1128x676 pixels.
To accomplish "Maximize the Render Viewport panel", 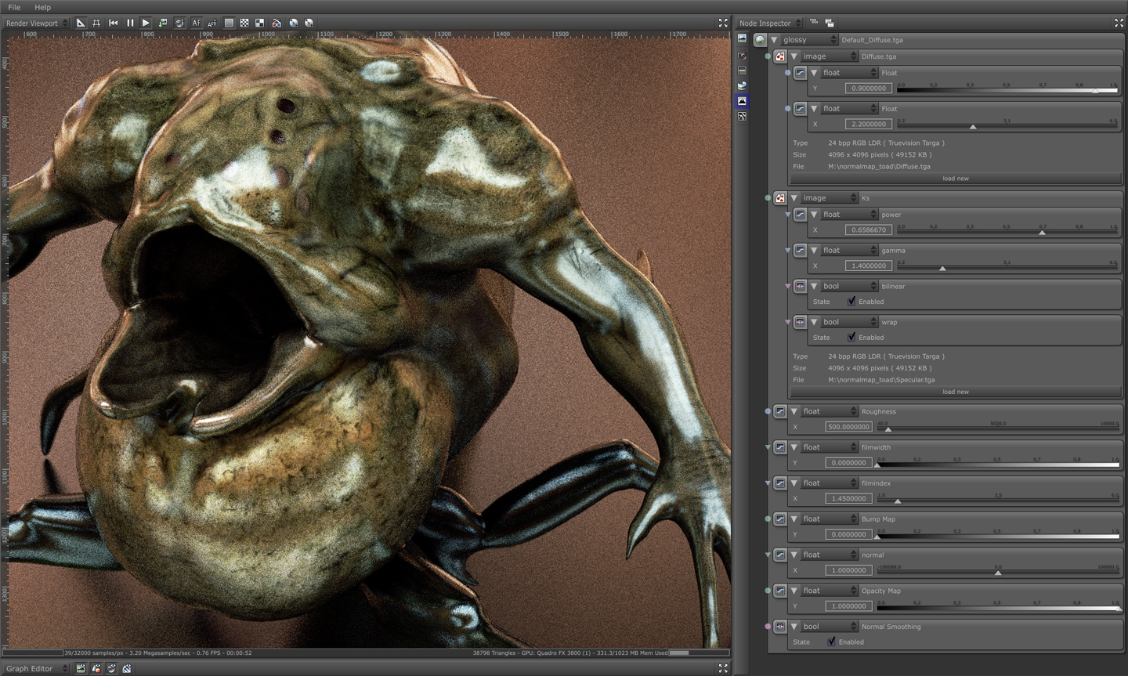I will click(723, 23).
